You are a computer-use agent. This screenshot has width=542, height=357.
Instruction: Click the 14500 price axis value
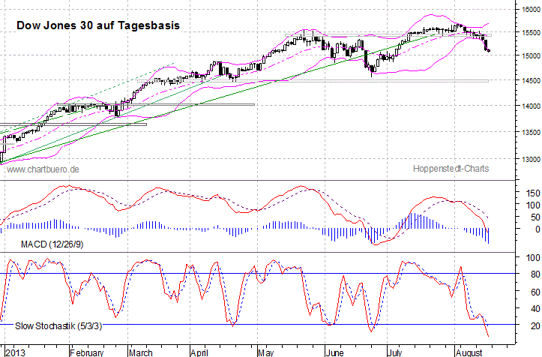531,80
